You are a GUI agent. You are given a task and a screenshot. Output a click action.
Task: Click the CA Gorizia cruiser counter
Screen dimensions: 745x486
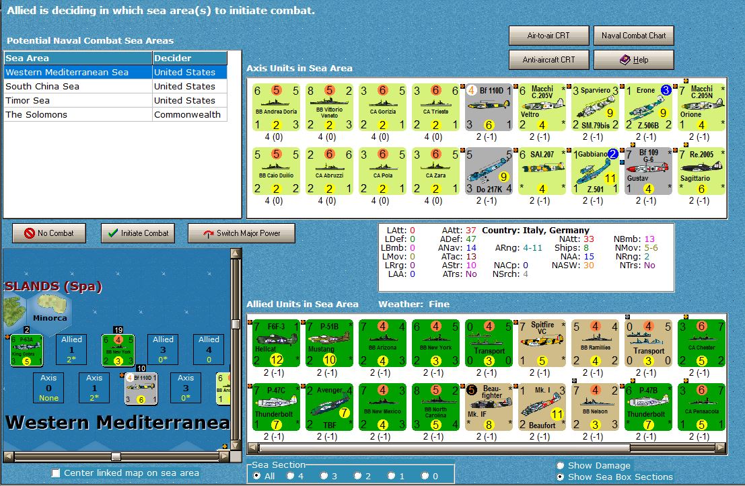tap(382, 108)
